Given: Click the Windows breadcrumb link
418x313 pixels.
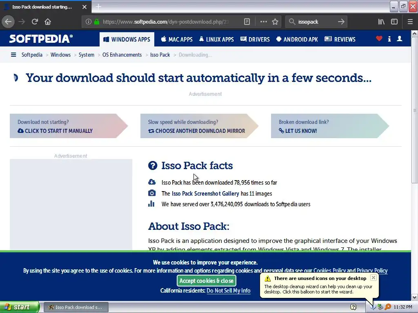Looking at the screenshot, I should [x=60, y=55].
